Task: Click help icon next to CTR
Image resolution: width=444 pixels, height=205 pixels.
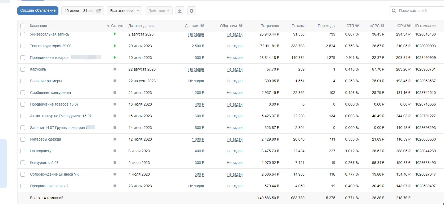Action: tap(357, 25)
